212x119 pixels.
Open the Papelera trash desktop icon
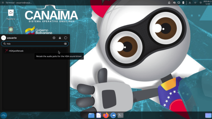pos(11,14)
